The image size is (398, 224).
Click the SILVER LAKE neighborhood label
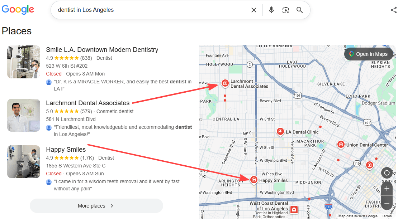pos(331,84)
